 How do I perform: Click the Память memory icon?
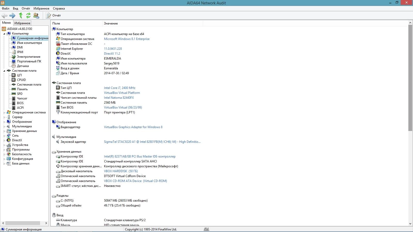[14, 89]
